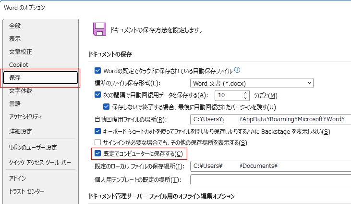Click the floppy disk save icon
This screenshot has height=204, width=351.
point(99,29)
